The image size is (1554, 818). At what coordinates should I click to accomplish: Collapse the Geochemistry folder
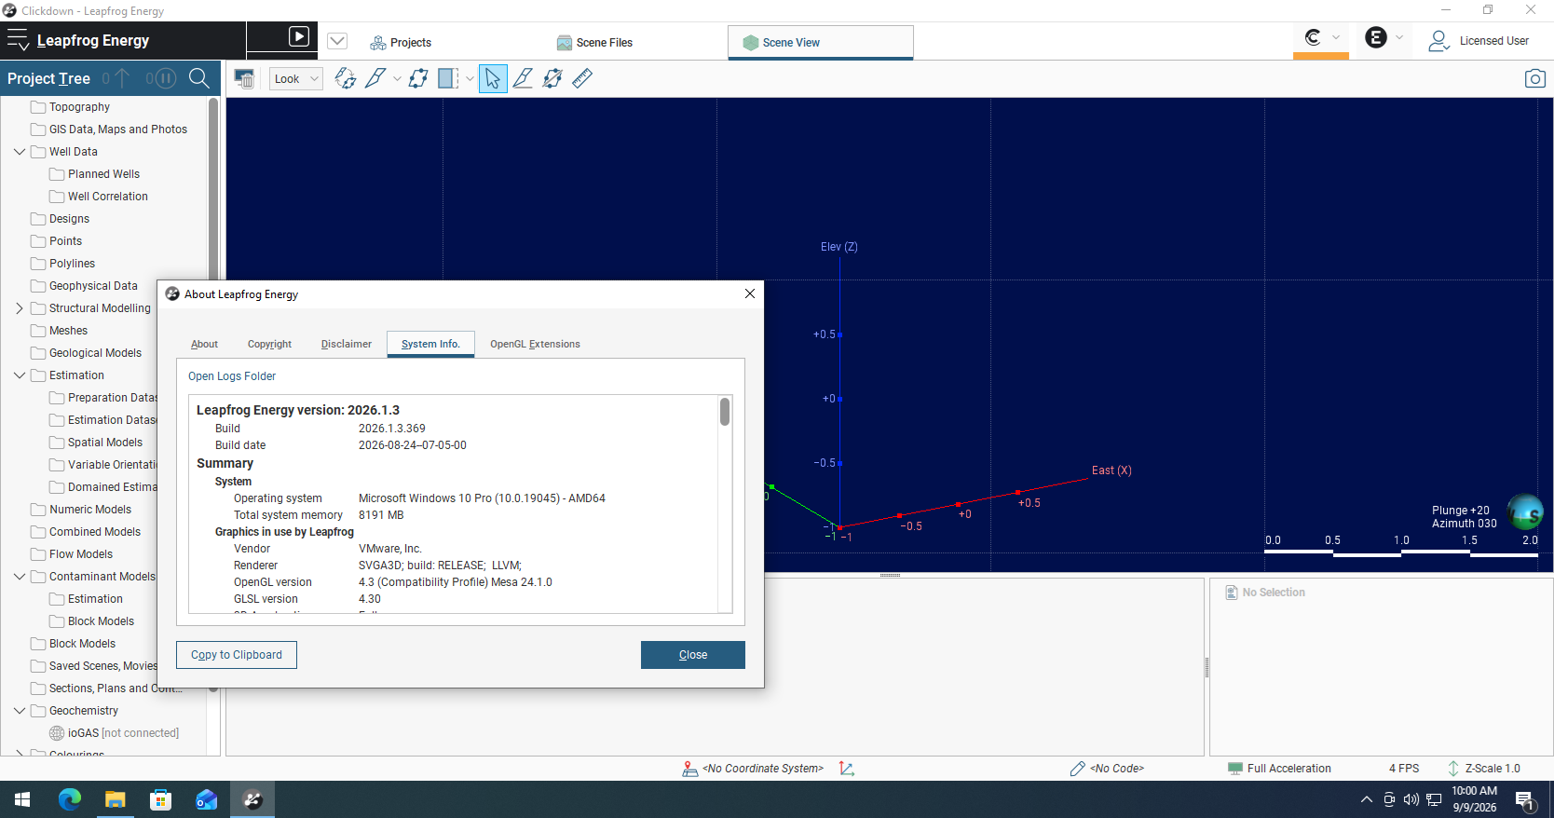(20, 711)
